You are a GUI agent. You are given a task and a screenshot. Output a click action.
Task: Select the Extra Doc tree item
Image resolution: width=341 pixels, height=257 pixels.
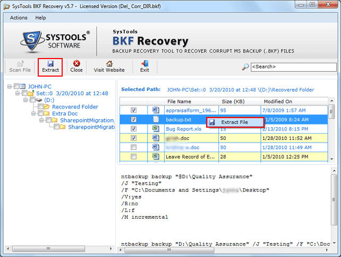(65, 113)
